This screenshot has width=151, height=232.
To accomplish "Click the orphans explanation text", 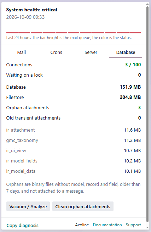I will pyautogui.click(x=73, y=188).
